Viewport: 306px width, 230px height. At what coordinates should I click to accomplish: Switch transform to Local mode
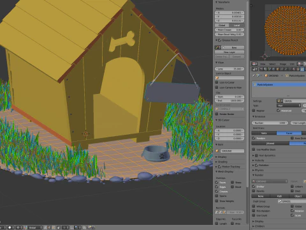[237, 25]
